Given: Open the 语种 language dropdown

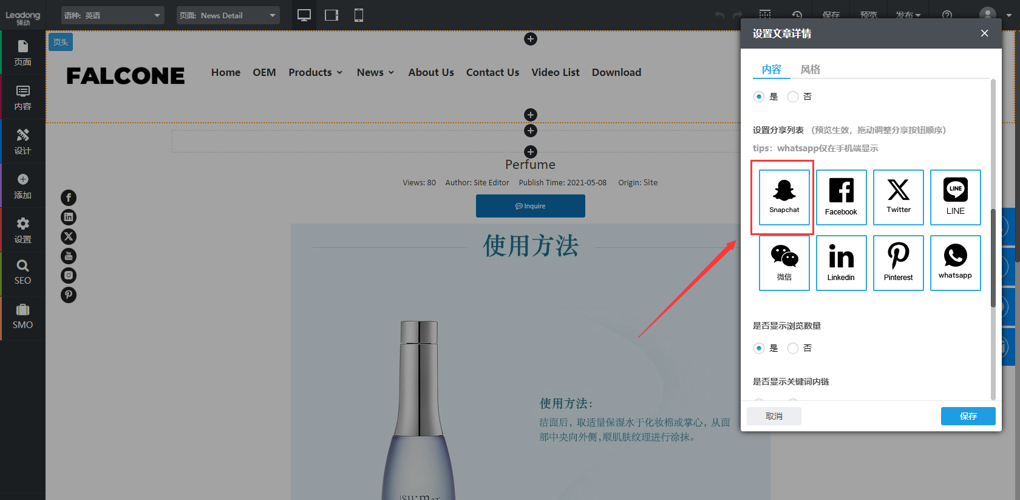Looking at the screenshot, I should click(x=113, y=15).
